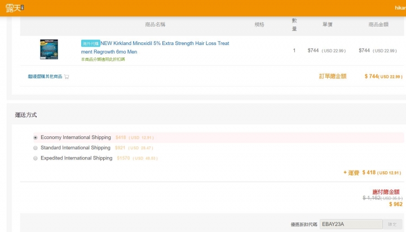Click the 優惠折扣代碼 label
This screenshot has height=232, width=406.
coord(304,225)
